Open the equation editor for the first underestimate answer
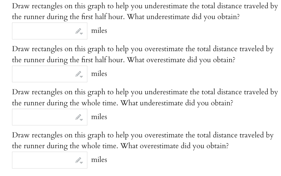Screen dimensions: 281x176 pyautogui.click(x=78, y=31)
